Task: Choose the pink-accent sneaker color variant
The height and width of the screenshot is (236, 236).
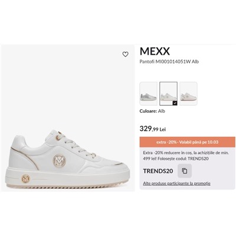Action: click(188, 94)
